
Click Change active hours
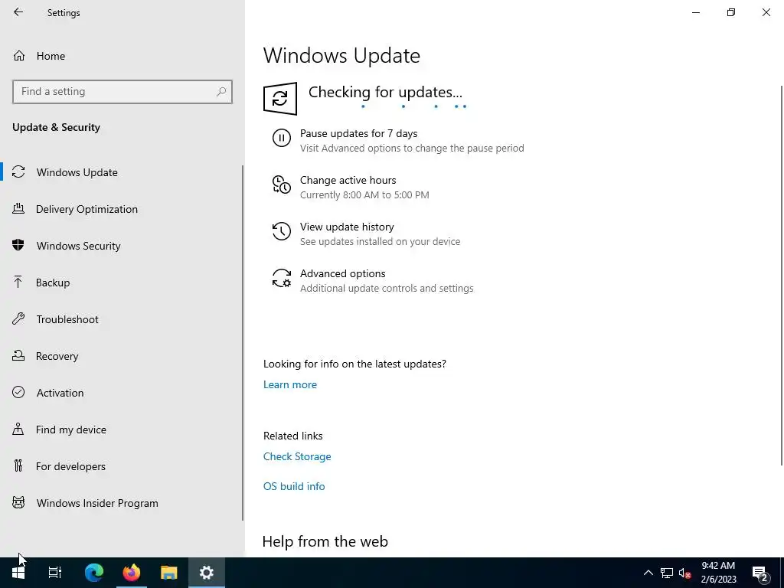tap(348, 180)
